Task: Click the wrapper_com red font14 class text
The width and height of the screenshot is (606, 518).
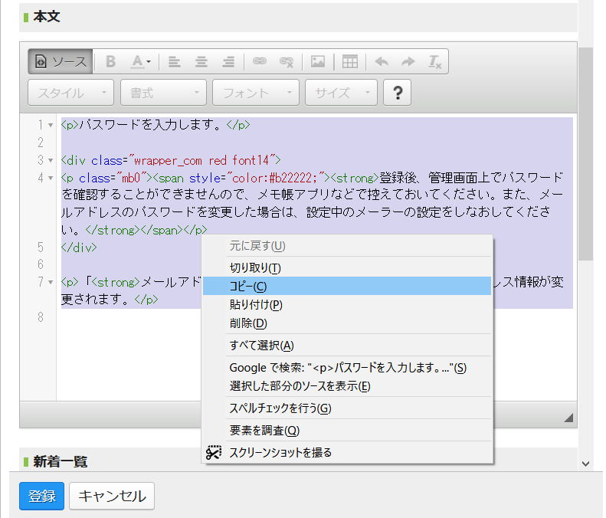Action: tap(201, 160)
